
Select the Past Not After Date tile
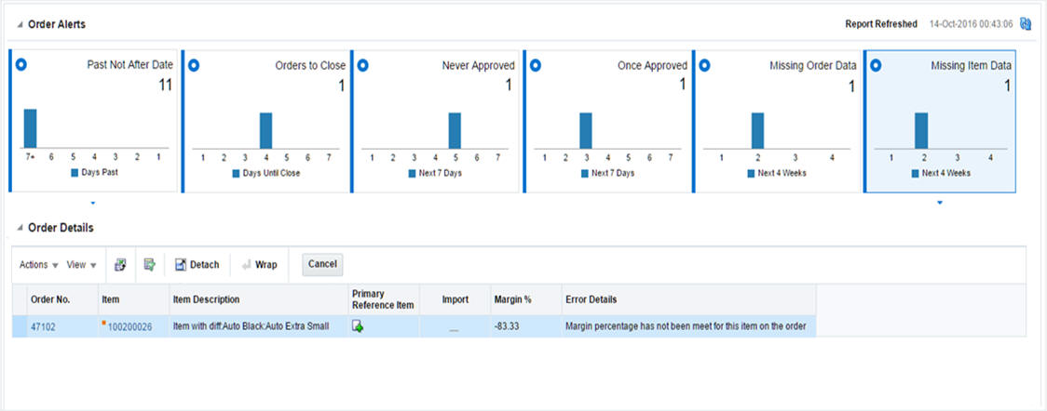point(93,121)
